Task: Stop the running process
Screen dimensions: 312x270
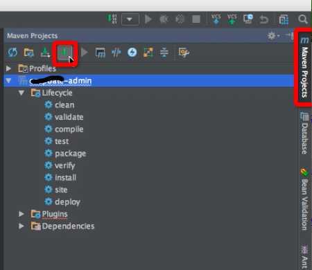Action: coord(196,19)
